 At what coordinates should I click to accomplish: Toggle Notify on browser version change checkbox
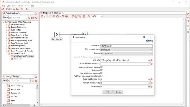[102, 76]
